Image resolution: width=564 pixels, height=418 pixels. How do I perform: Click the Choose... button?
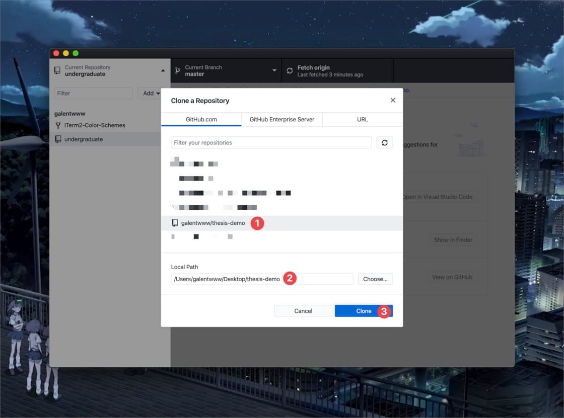[x=375, y=279]
